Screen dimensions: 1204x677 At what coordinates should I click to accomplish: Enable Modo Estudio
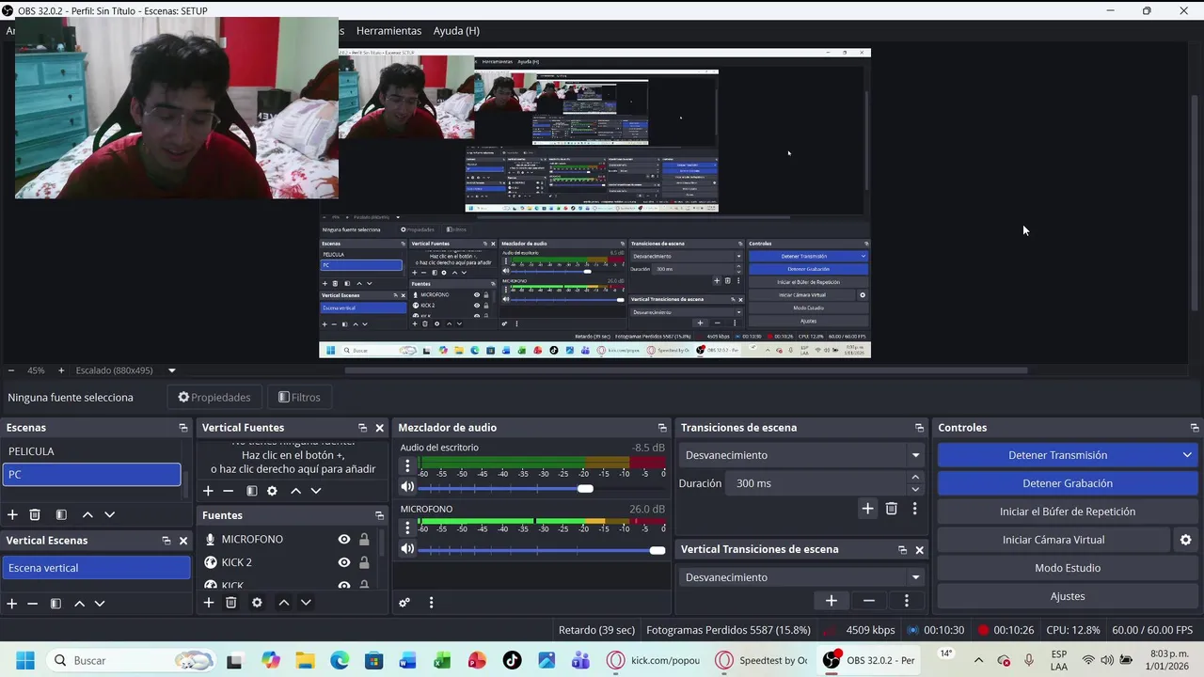[1067, 568]
